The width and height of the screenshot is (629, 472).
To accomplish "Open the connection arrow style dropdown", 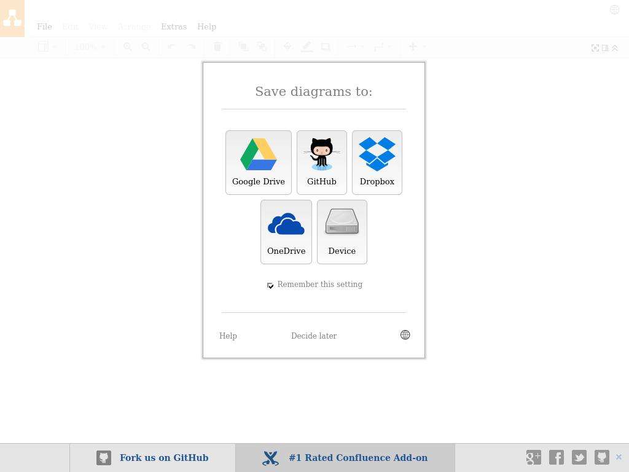I will coord(355,47).
